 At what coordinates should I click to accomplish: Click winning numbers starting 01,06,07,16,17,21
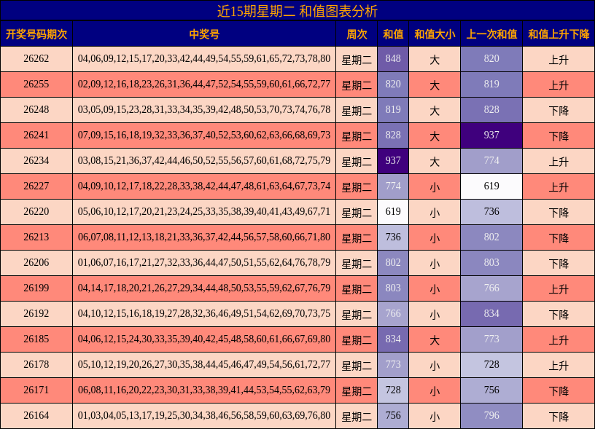[204, 263]
